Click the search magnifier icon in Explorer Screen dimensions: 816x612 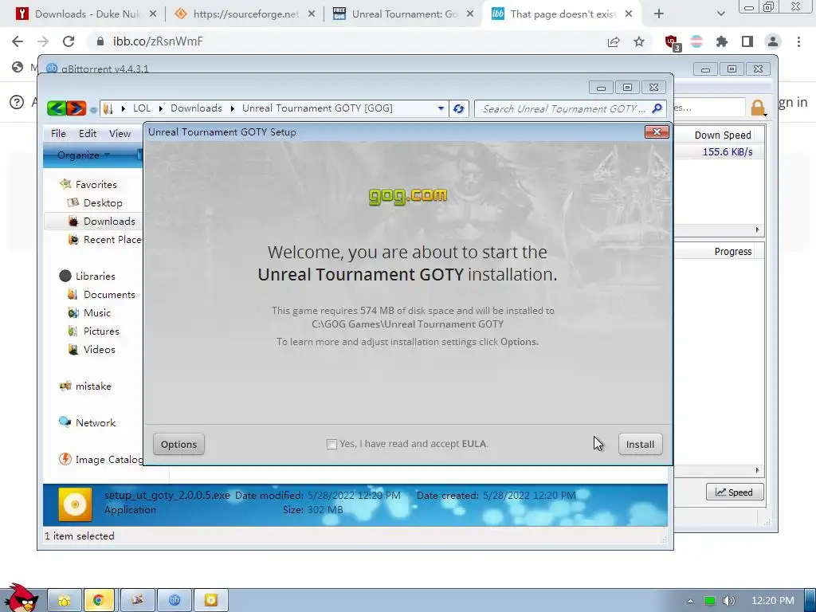point(657,108)
